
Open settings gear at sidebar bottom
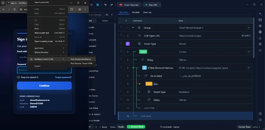(260, 120)
